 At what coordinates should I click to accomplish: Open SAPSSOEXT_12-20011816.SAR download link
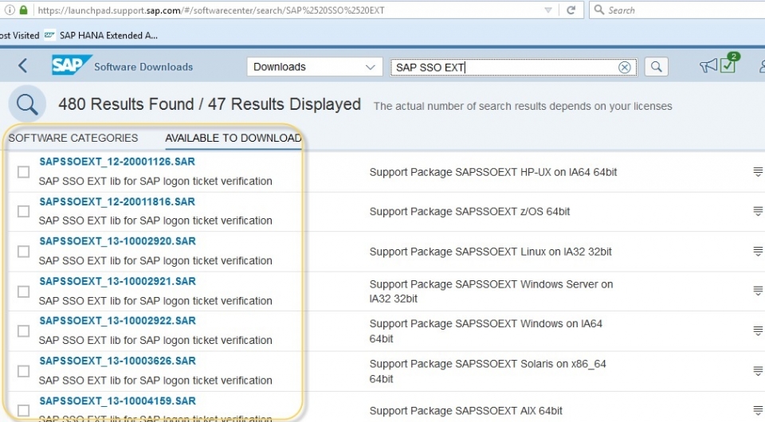point(117,201)
